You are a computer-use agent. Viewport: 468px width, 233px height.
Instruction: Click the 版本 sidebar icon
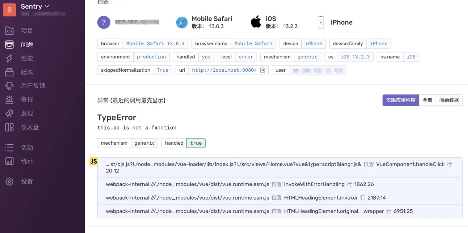pos(9,72)
